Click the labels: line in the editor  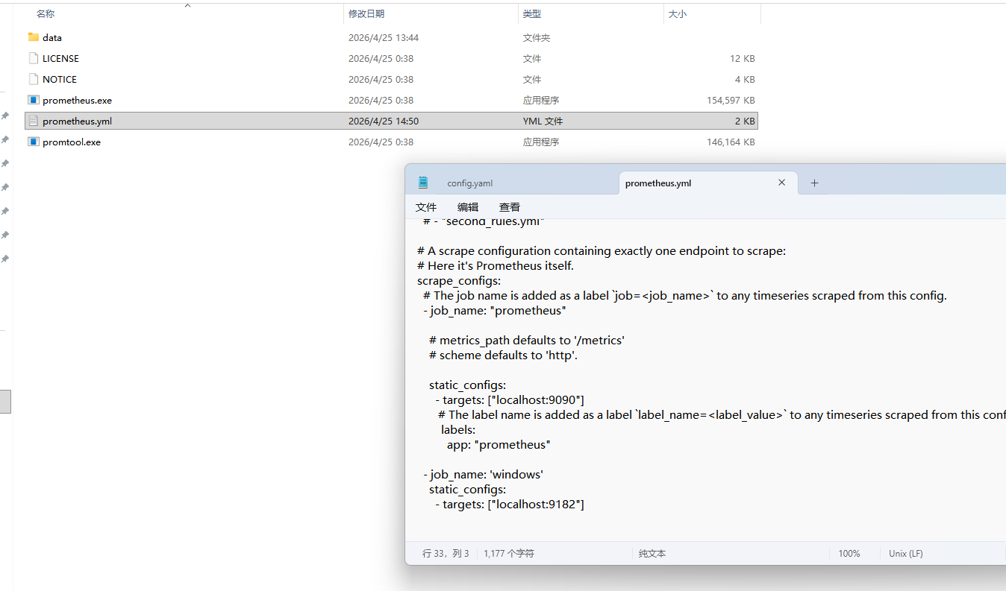click(458, 430)
